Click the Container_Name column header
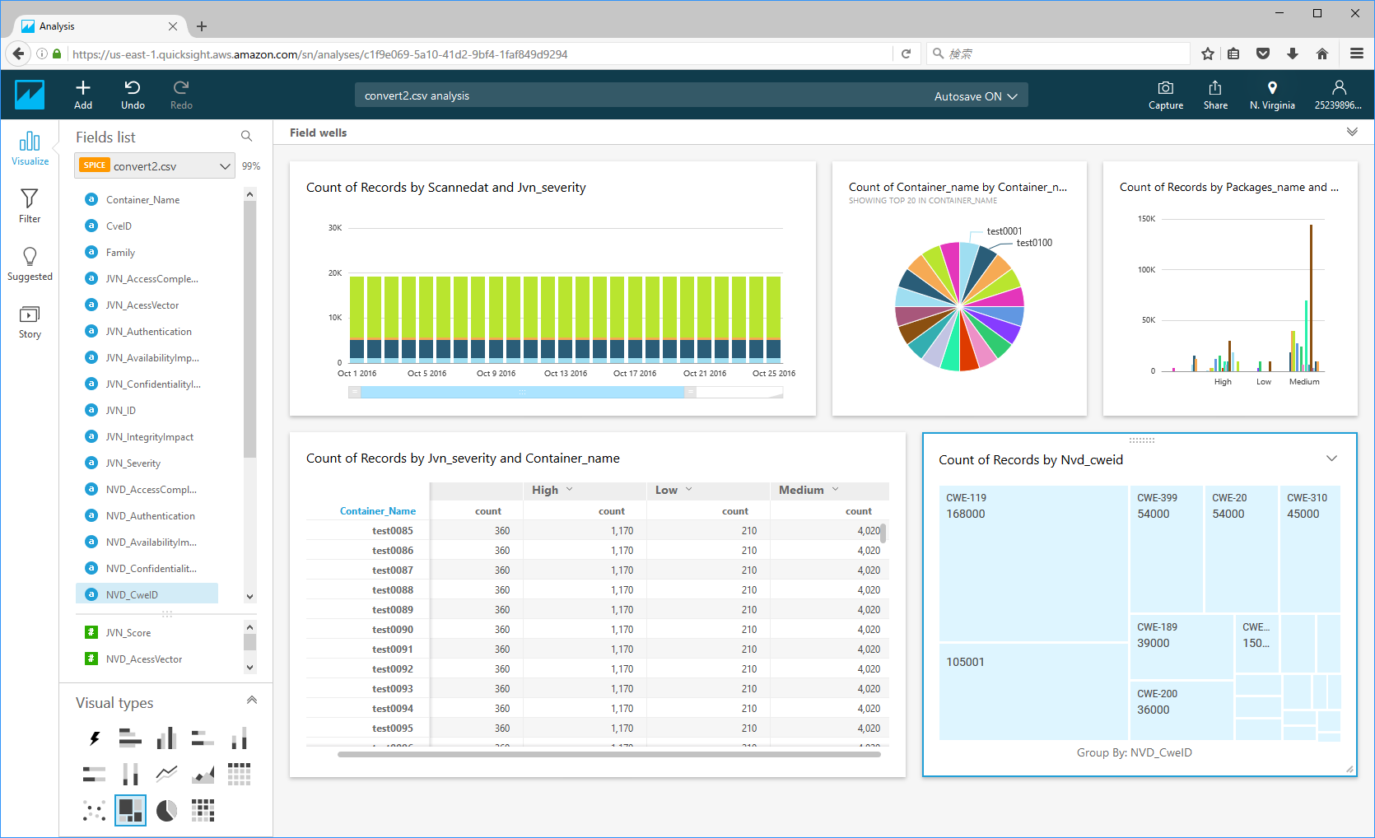The width and height of the screenshot is (1375, 838). [377, 511]
